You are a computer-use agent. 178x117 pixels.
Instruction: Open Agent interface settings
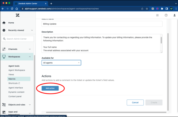pos(15,88)
